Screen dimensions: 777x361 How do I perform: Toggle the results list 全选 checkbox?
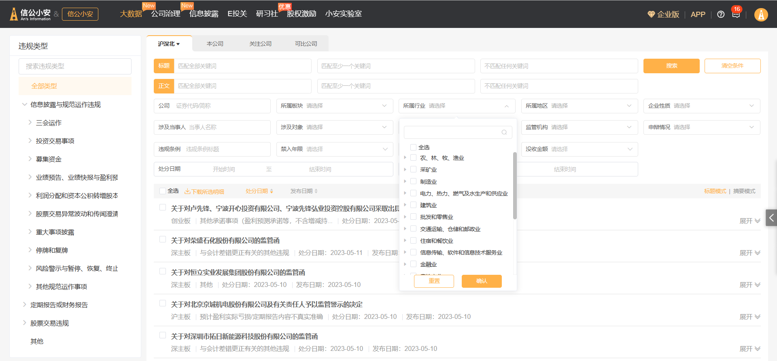pos(163,191)
